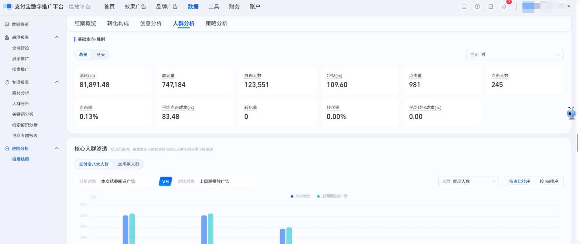Image resolution: width=582 pixels, height=244 pixels.
Task: Click the 上周期投放广告 comparison object field
Action: pyautogui.click(x=215, y=181)
